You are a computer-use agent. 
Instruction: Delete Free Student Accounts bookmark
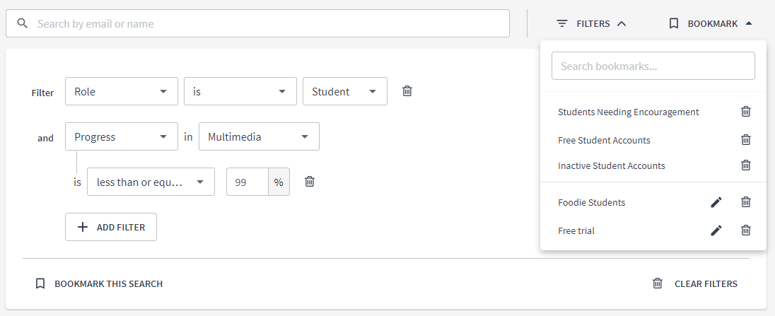(x=745, y=140)
